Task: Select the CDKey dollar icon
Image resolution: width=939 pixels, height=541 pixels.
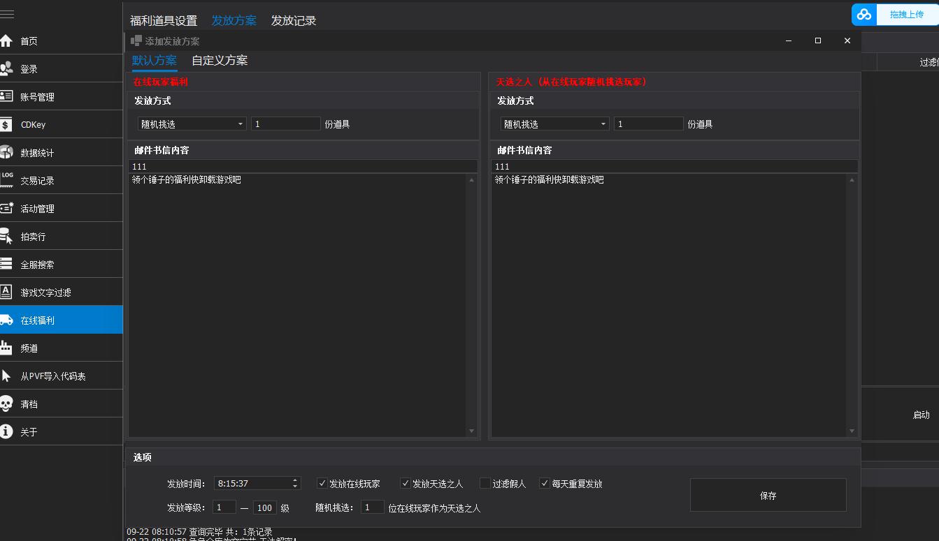Action: [x=7, y=125]
